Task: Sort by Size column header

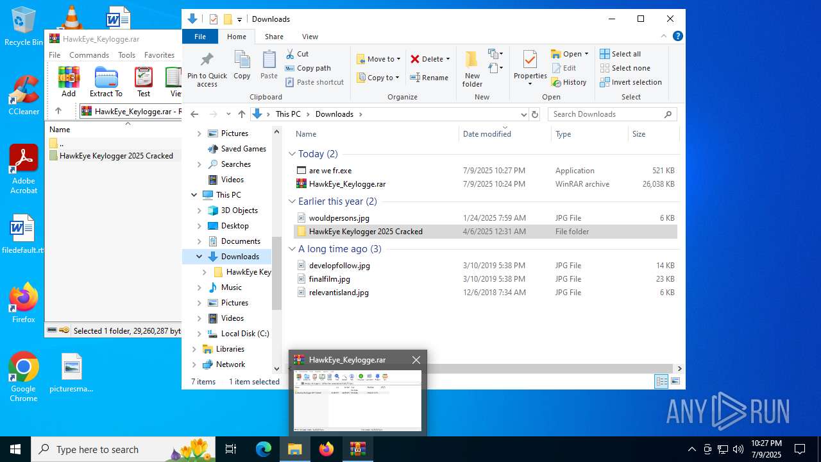Action: click(639, 134)
